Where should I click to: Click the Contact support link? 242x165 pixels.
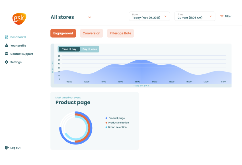coord(22,54)
